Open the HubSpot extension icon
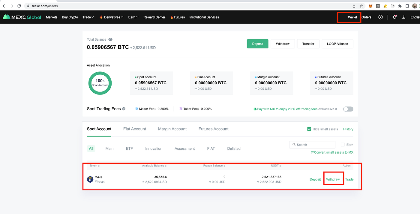Screen dimensions: 420x214 click(378, 6)
